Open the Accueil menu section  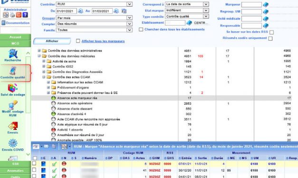pyautogui.click(x=15, y=37)
